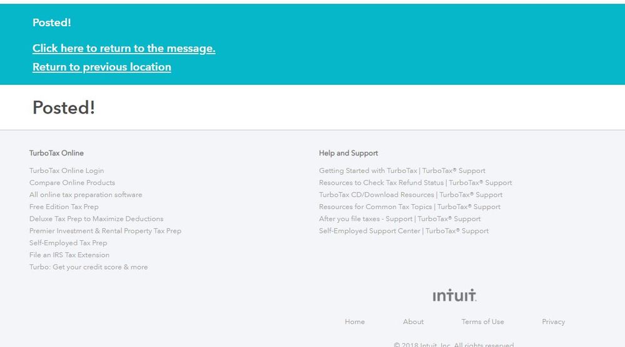
Task: Select Free Edition Tax Prep link
Action: pyautogui.click(x=64, y=207)
